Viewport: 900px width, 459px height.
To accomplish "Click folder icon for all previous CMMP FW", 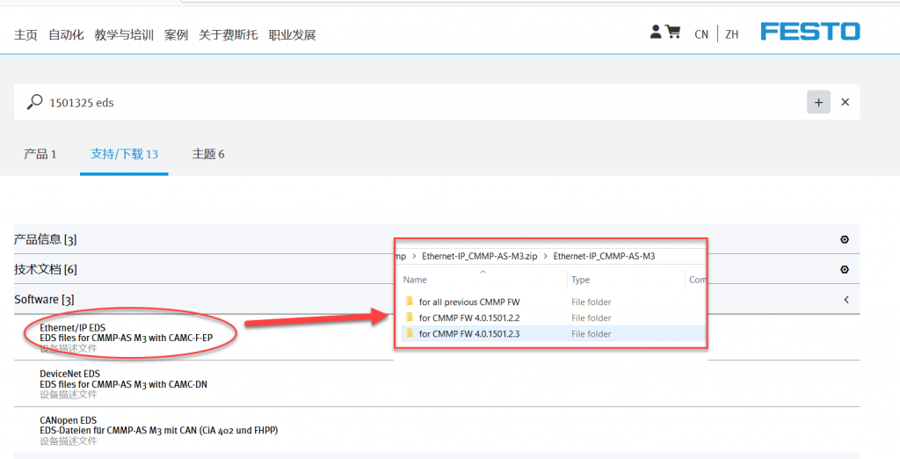I will pyautogui.click(x=410, y=302).
